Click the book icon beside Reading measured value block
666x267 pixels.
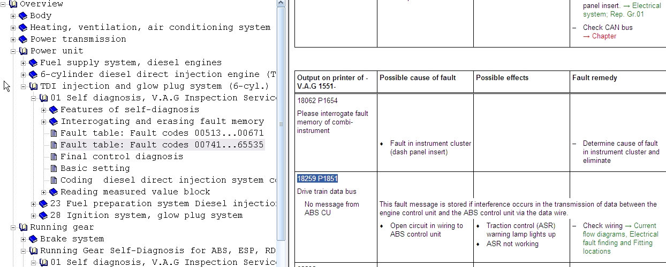coord(54,192)
